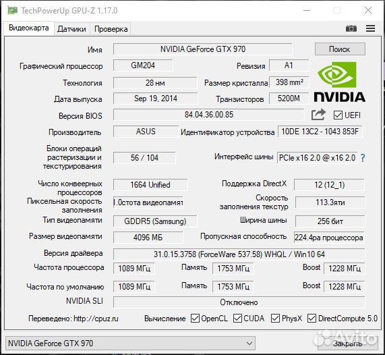The width and height of the screenshot is (385, 355).
Task: Click the Переведено: http://cpuz.ru text
Action: 73,319
